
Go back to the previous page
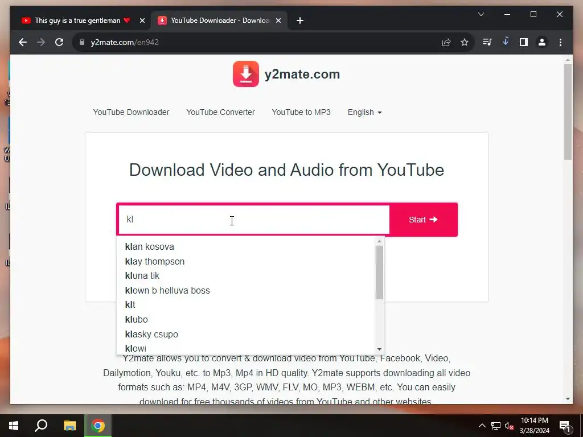[23, 42]
